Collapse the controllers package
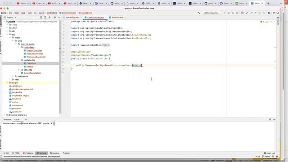 [x=19, y=47]
